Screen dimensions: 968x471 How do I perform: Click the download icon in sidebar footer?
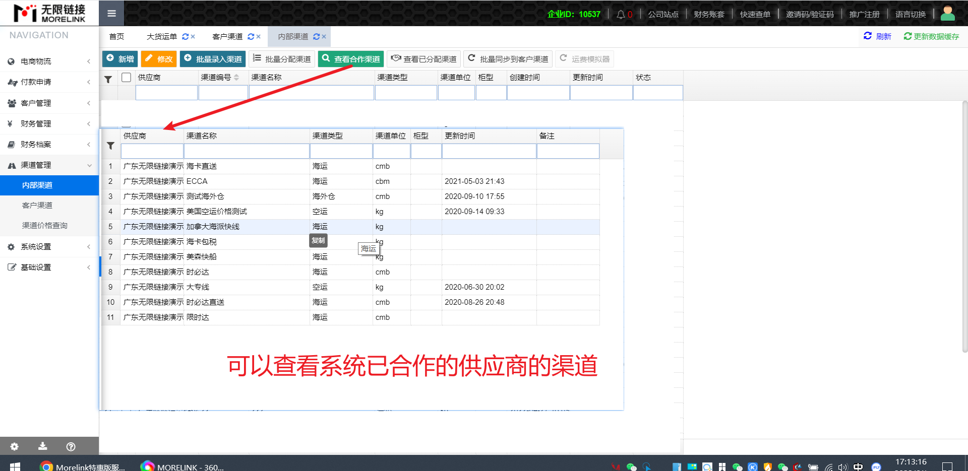coord(43,446)
